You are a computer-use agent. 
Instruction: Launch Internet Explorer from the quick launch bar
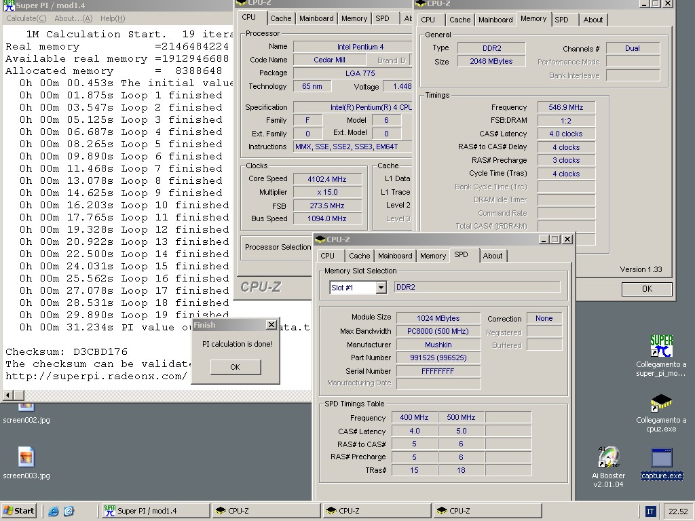(x=54, y=512)
